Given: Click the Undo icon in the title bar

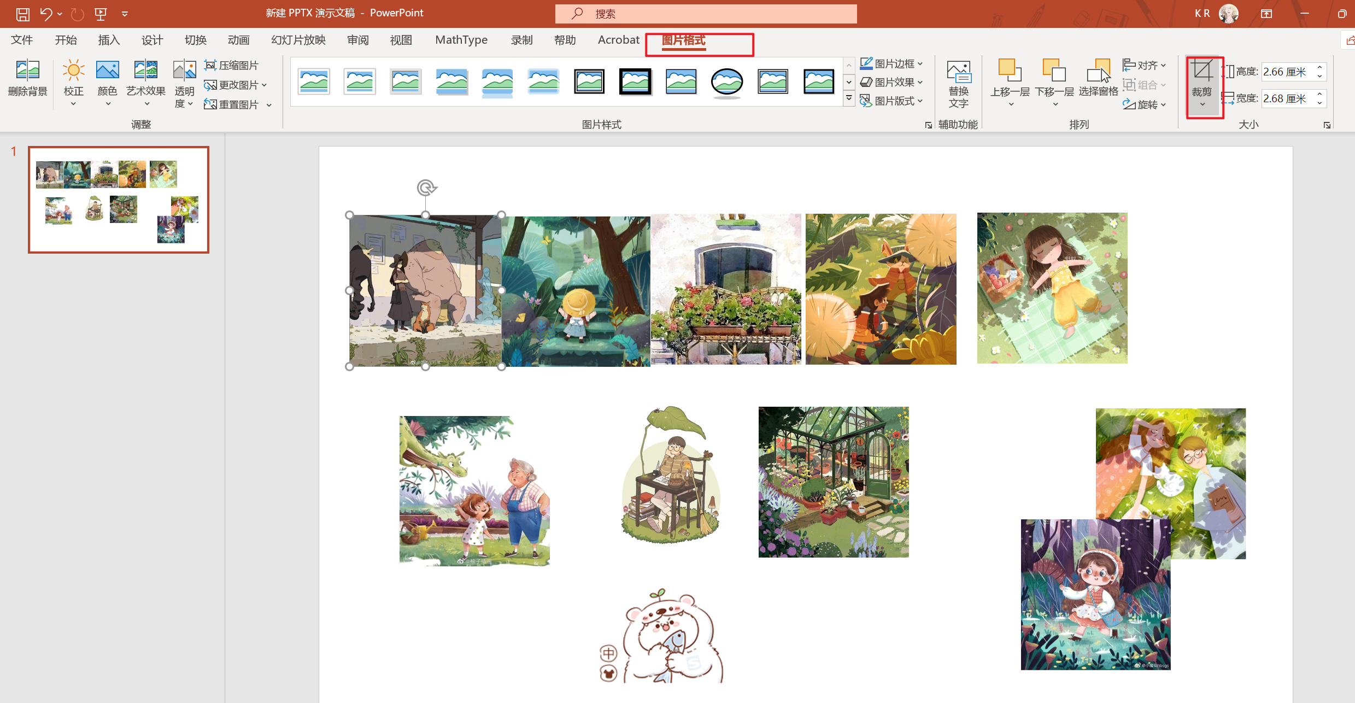Looking at the screenshot, I should 45,14.
